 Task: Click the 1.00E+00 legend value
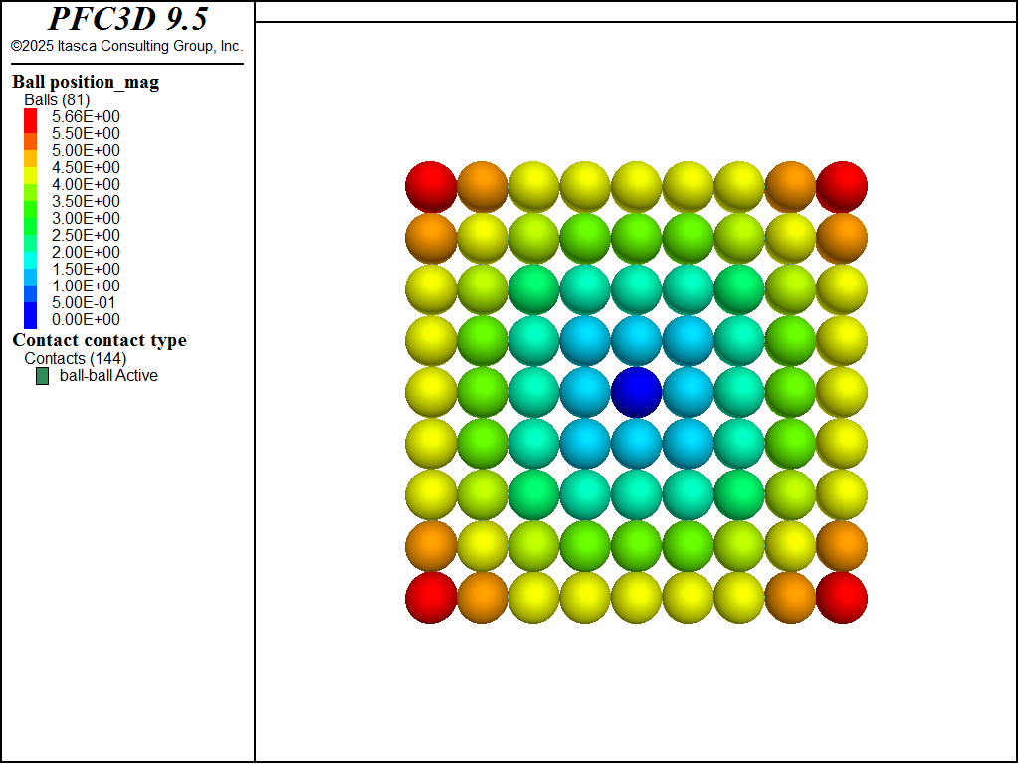(x=86, y=286)
